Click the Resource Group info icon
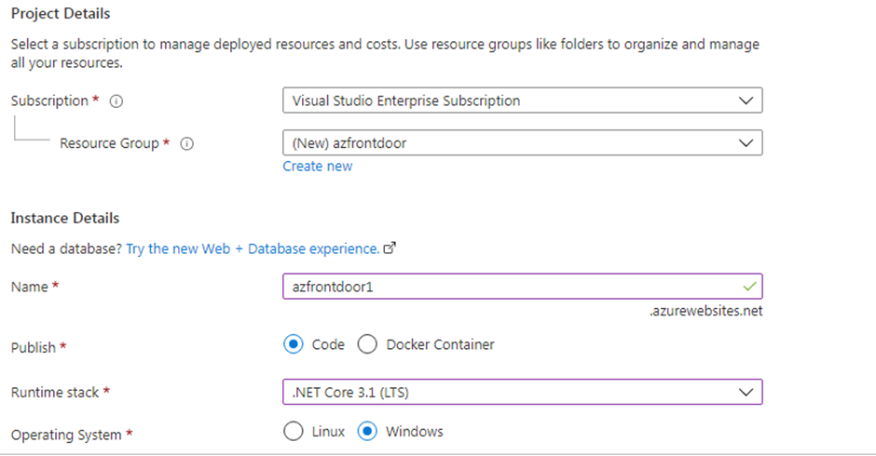This screenshot has width=876, height=456. pos(186,143)
